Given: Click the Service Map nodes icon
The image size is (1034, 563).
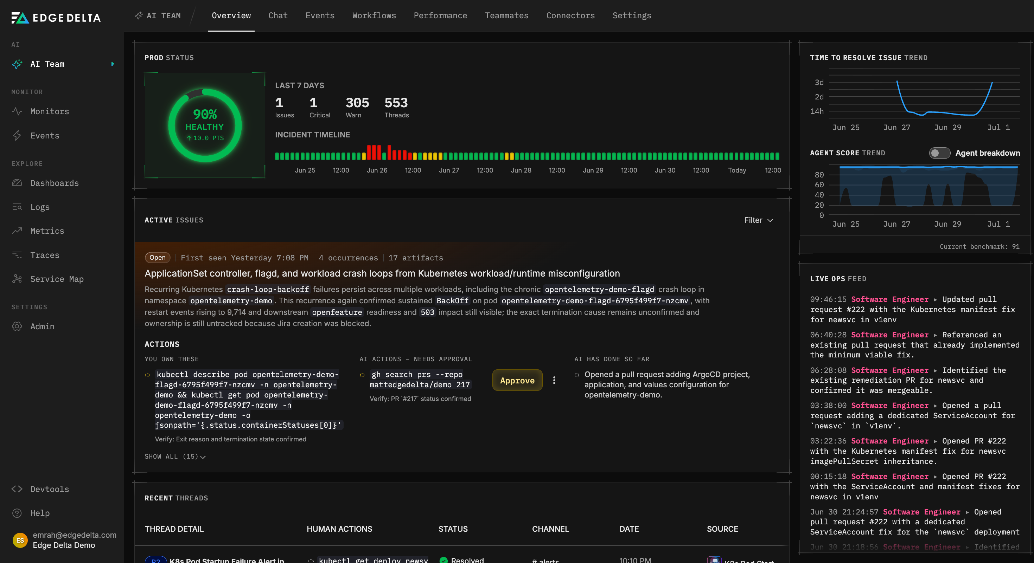Looking at the screenshot, I should (x=17, y=279).
